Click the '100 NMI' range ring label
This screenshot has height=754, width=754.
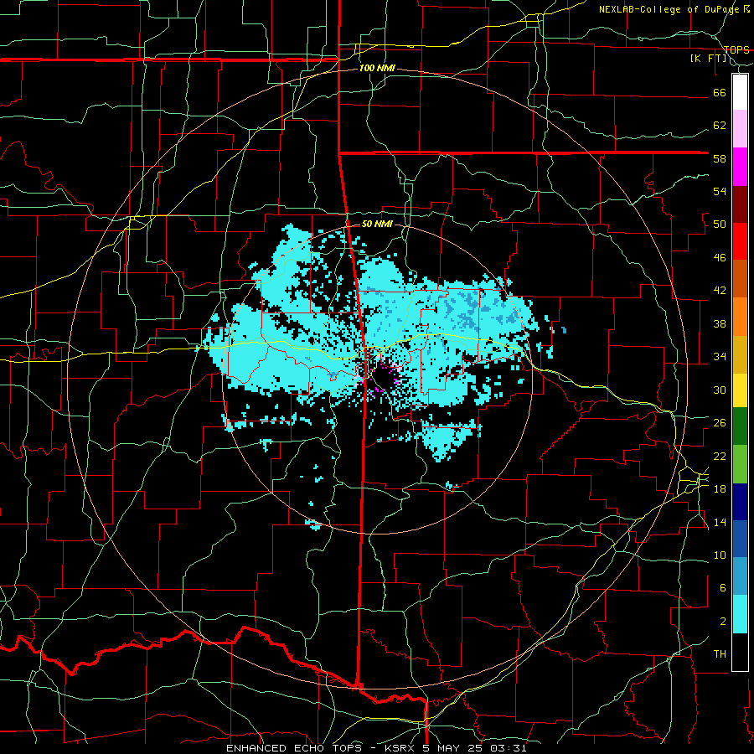coord(377,68)
